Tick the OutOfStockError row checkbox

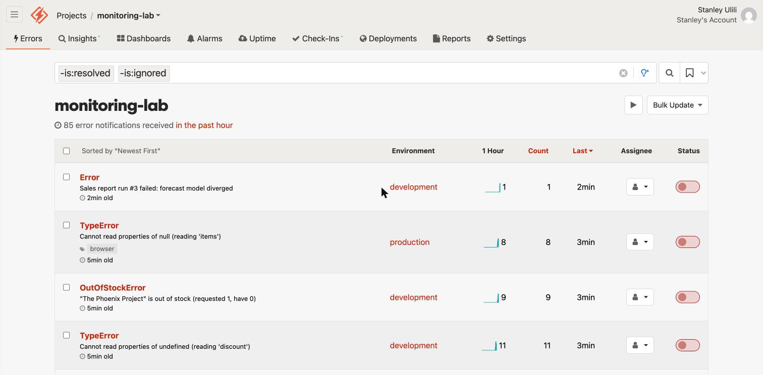coord(66,287)
